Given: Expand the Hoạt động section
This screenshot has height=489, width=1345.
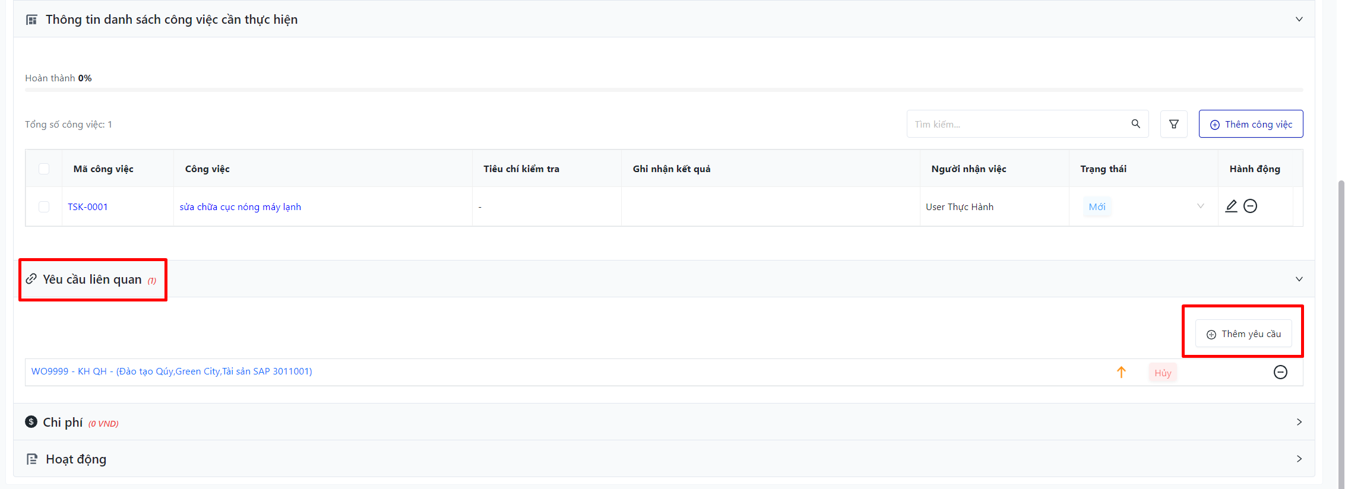Looking at the screenshot, I should (x=1299, y=459).
